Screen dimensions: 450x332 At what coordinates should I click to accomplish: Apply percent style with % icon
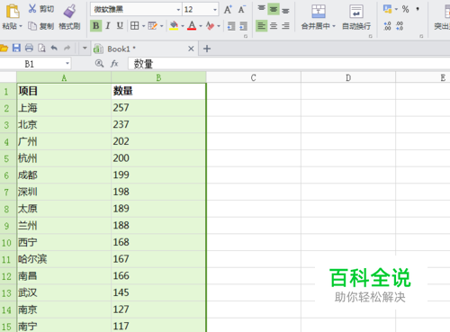[406, 9]
